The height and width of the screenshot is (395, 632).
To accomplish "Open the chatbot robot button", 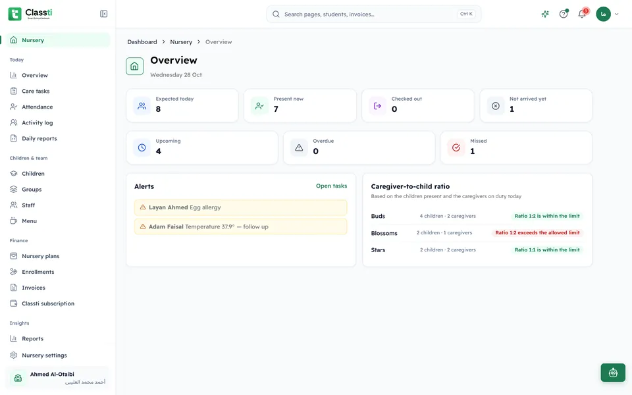I will 613,373.
